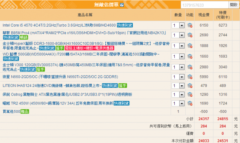Click cash price 479 cell
The width and height of the screenshot is (240, 143).
(204, 86)
